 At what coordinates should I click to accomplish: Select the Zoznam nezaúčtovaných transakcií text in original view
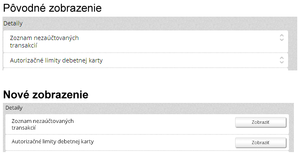click(44, 42)
